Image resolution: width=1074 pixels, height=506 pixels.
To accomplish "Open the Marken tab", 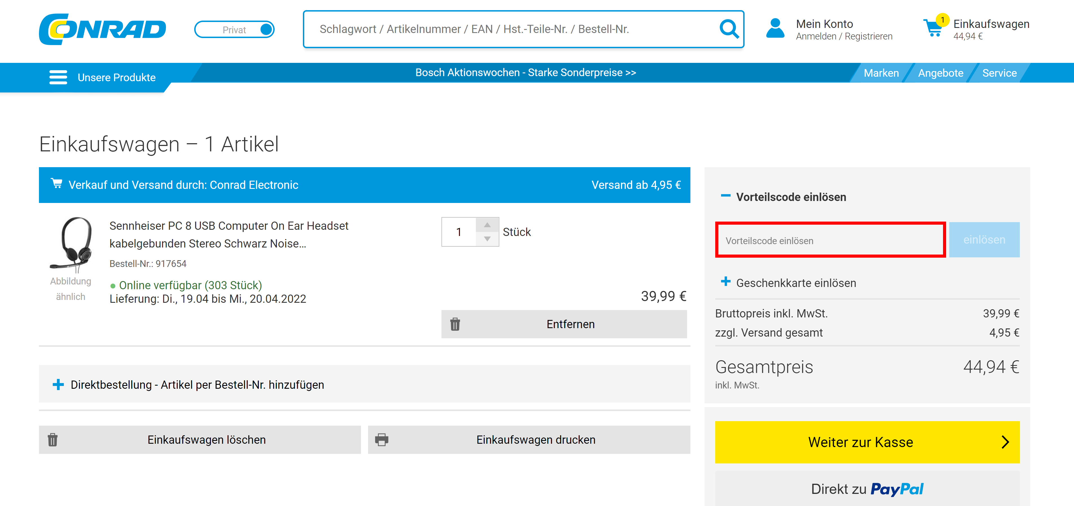I will (x=881, y=73).
